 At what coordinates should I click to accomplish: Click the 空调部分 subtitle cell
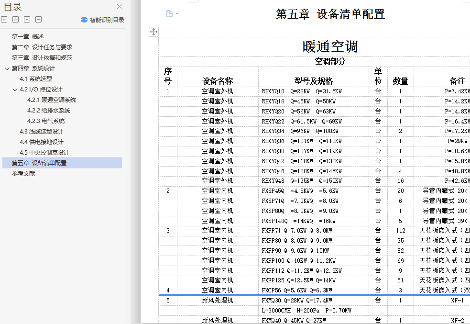330,62
